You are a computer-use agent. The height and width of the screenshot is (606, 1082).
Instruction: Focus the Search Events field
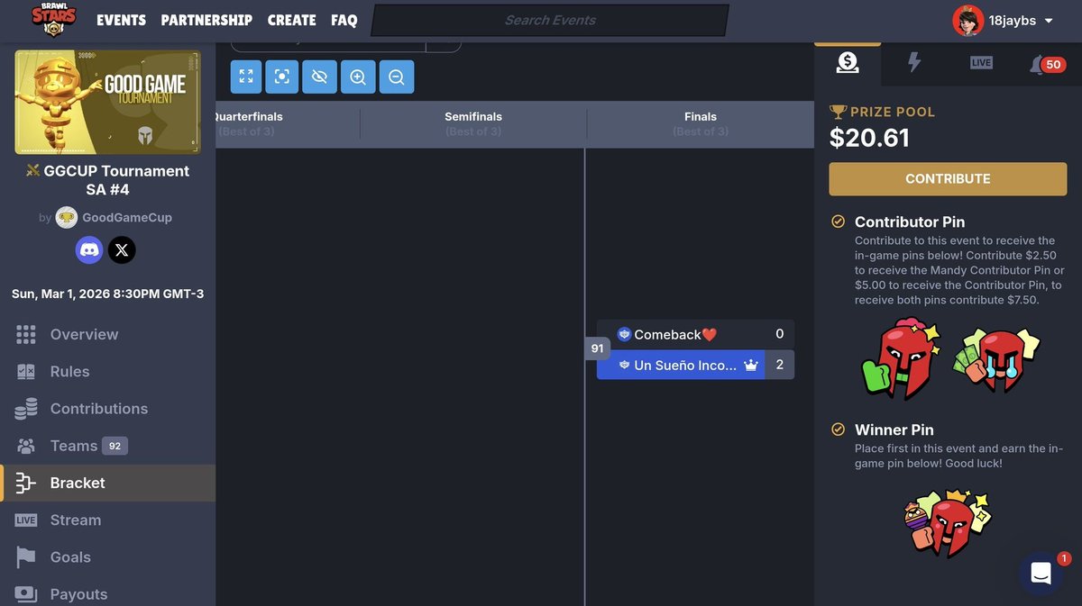[550, 20]
